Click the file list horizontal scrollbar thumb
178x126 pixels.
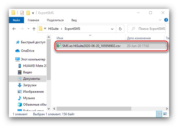(94, 109)
